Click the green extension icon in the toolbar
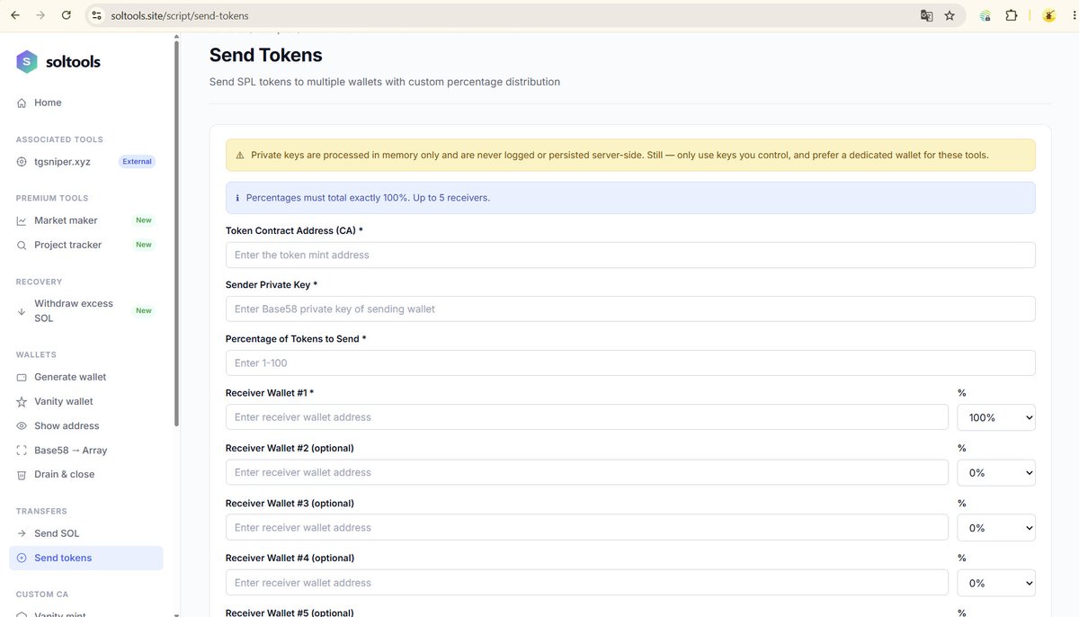Image resolution: width=1079 pixels, height=617 pixels. [x=985, y=15]
